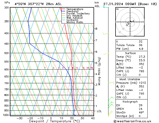Click the -30 temperature axis label
Image resolution: width=159 pixels, height=123 pixels.
pyautogui.click(x=19, y=118)
